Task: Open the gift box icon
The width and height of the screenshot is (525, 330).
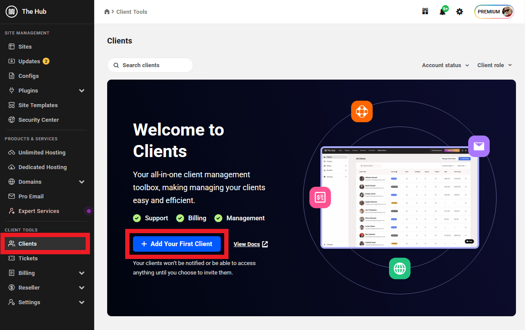Action: [x=425, y=12]
